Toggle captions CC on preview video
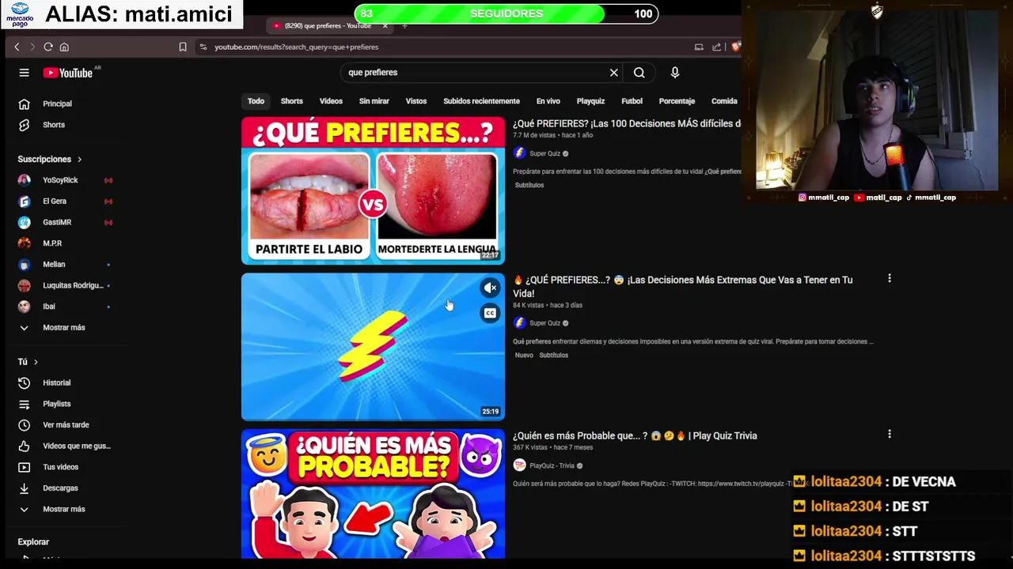This screenshot has width=1013, height=569. [x=490, y=314]
